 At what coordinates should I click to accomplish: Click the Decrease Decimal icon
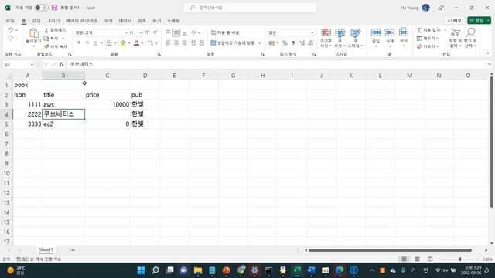311,43
